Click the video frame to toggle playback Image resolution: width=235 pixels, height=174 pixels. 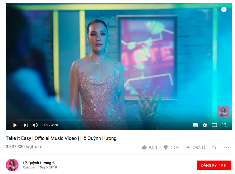(119, 63)
